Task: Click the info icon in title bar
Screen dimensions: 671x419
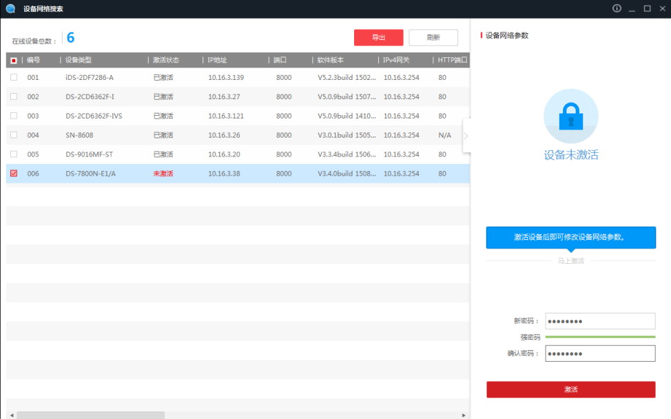Action: click(x=617, y=8)
